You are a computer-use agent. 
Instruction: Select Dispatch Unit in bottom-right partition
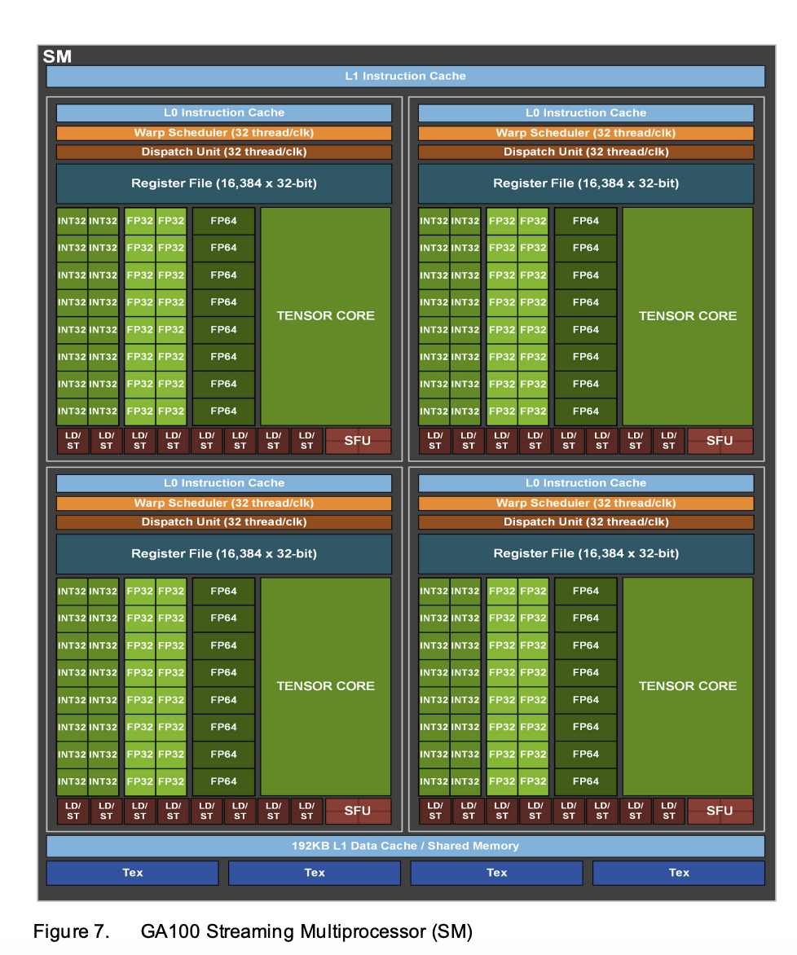586,522
